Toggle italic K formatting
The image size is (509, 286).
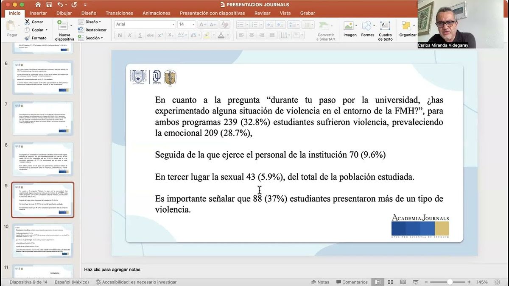point(129,35)
